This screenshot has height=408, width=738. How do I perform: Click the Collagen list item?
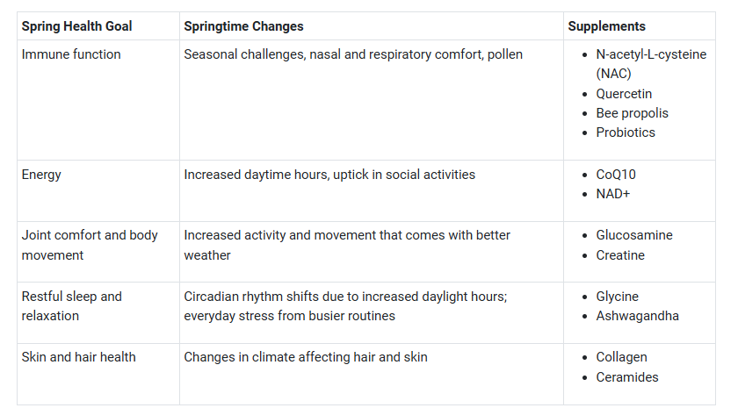(621, 357)
